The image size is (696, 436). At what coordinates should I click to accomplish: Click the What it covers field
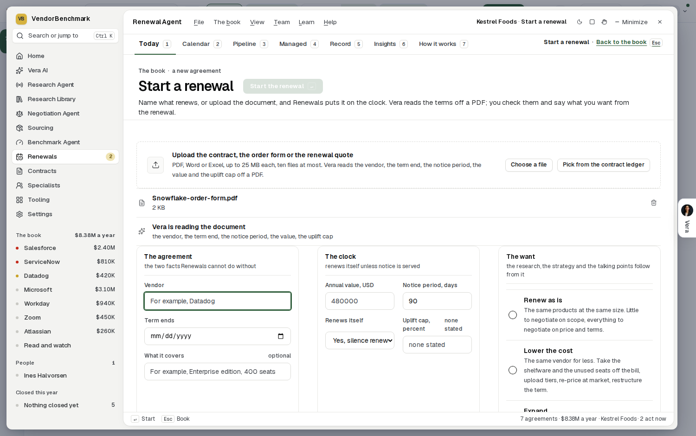pyautogui.click(x=218, y=372)
